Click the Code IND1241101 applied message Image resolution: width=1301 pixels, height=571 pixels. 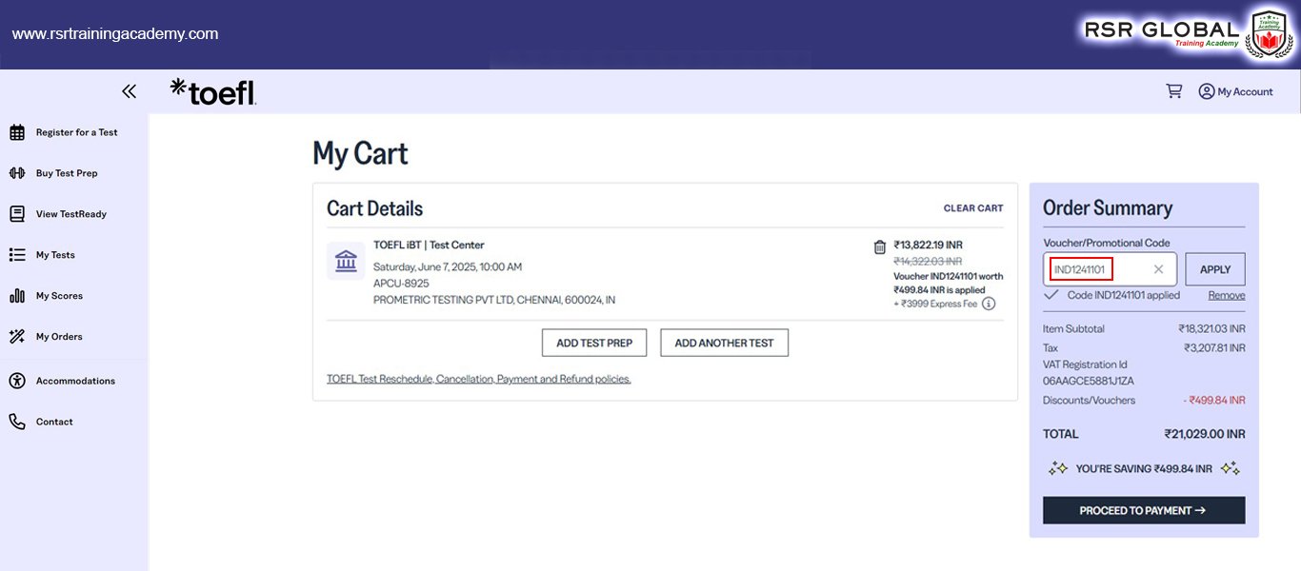[x=1123, y=295]
